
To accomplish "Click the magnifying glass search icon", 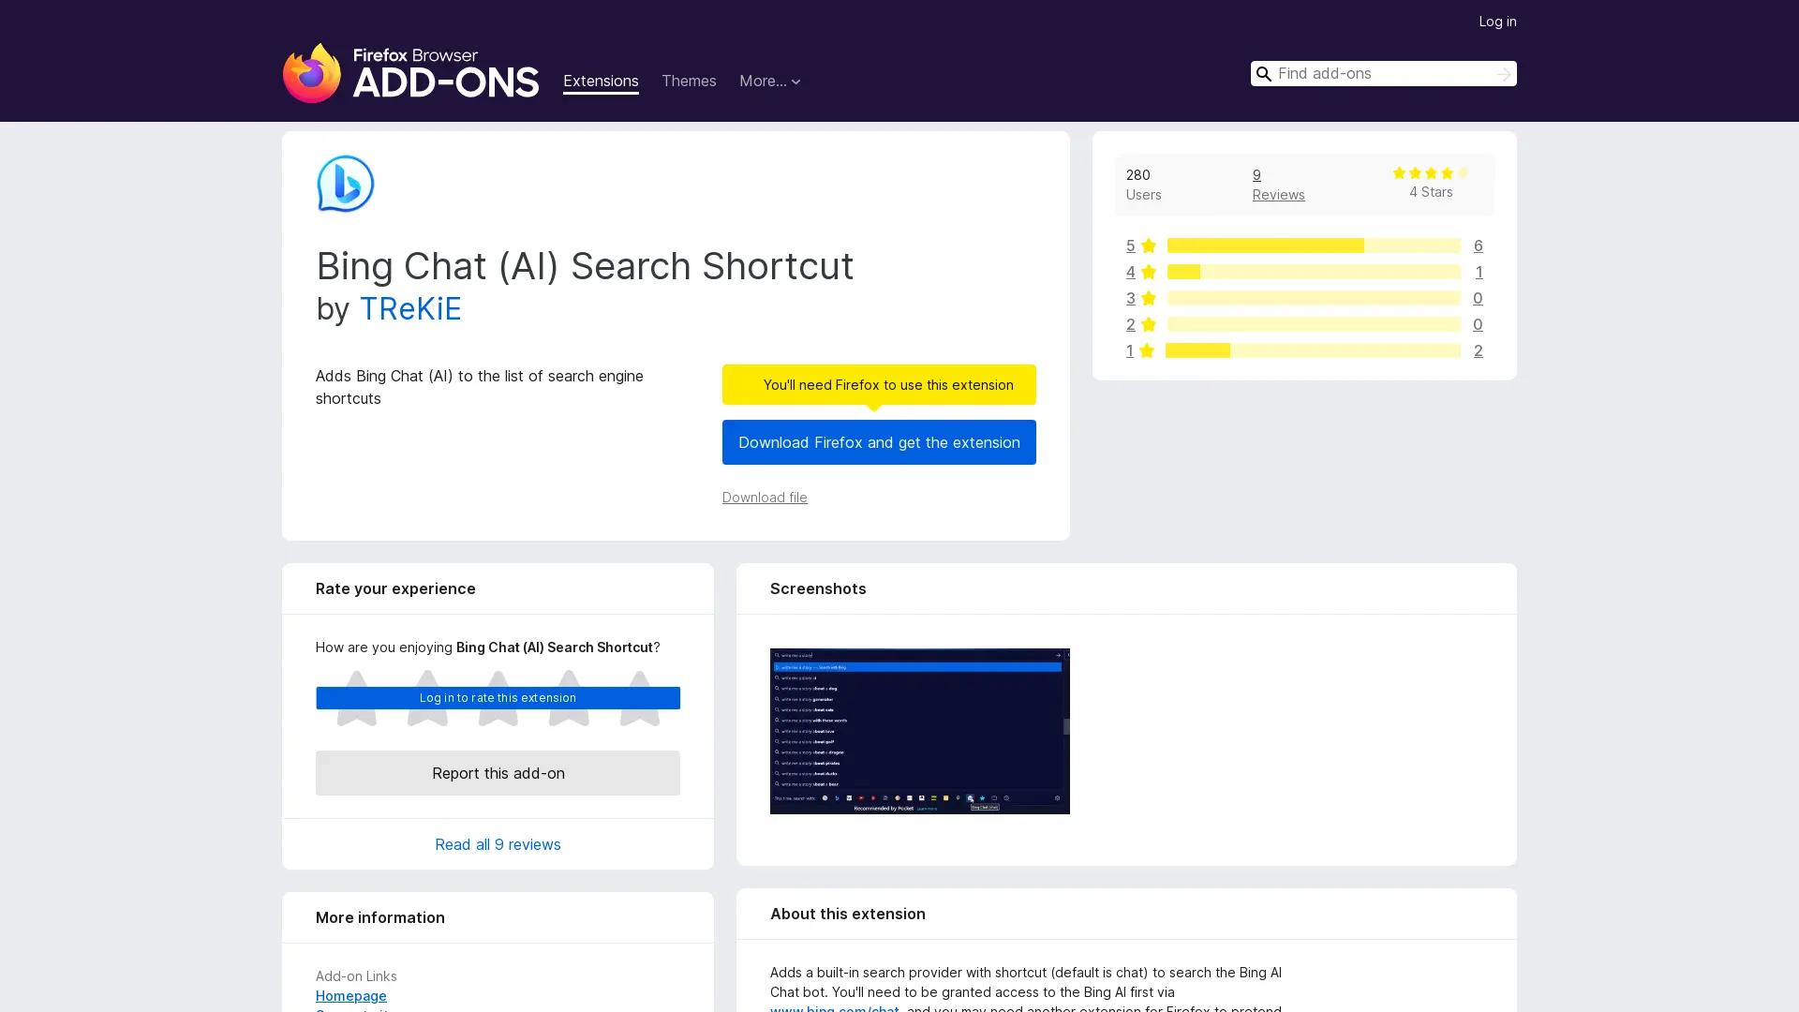I will pos(1263,73).
